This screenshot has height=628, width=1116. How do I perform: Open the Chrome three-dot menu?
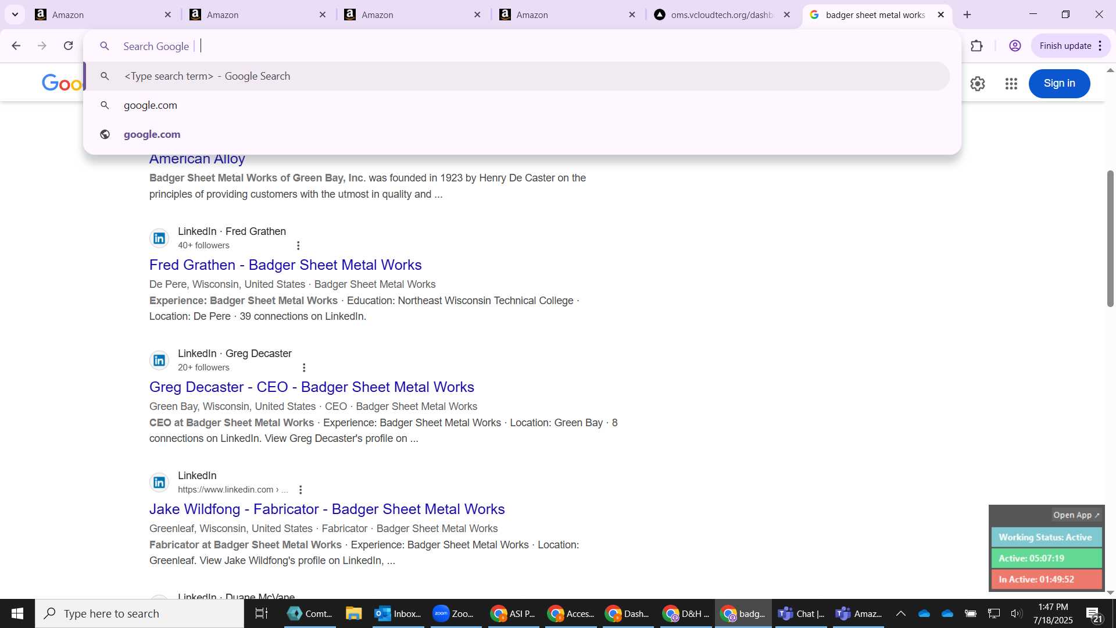[1100, 46]
